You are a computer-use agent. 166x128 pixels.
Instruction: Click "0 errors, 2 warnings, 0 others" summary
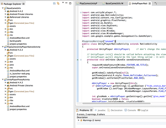coord(91,114)
